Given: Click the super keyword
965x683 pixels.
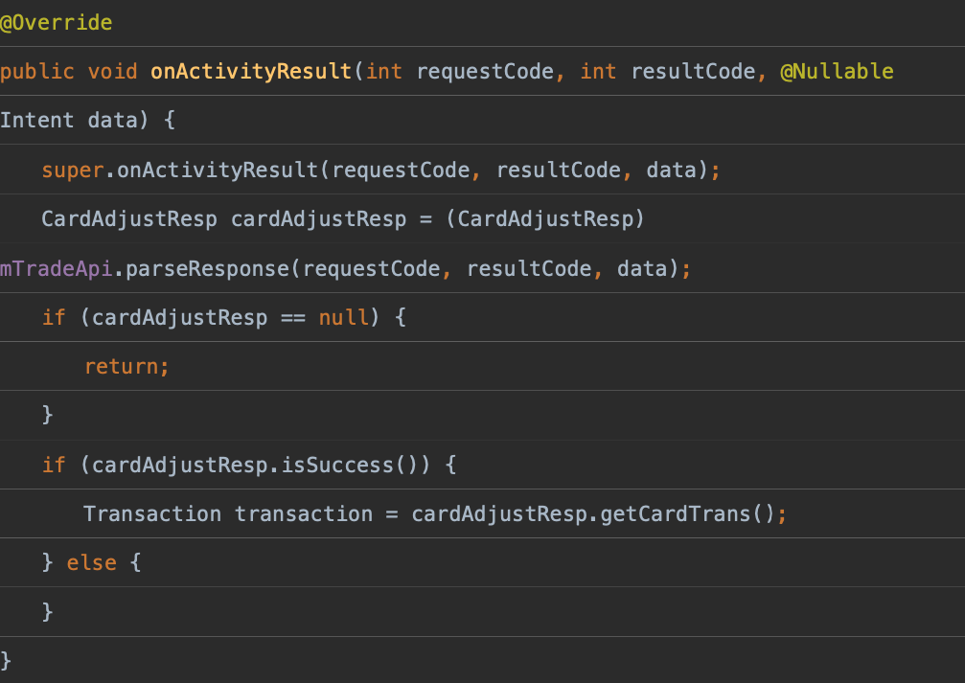Looking at the screenshot, I should coord(72,171).
